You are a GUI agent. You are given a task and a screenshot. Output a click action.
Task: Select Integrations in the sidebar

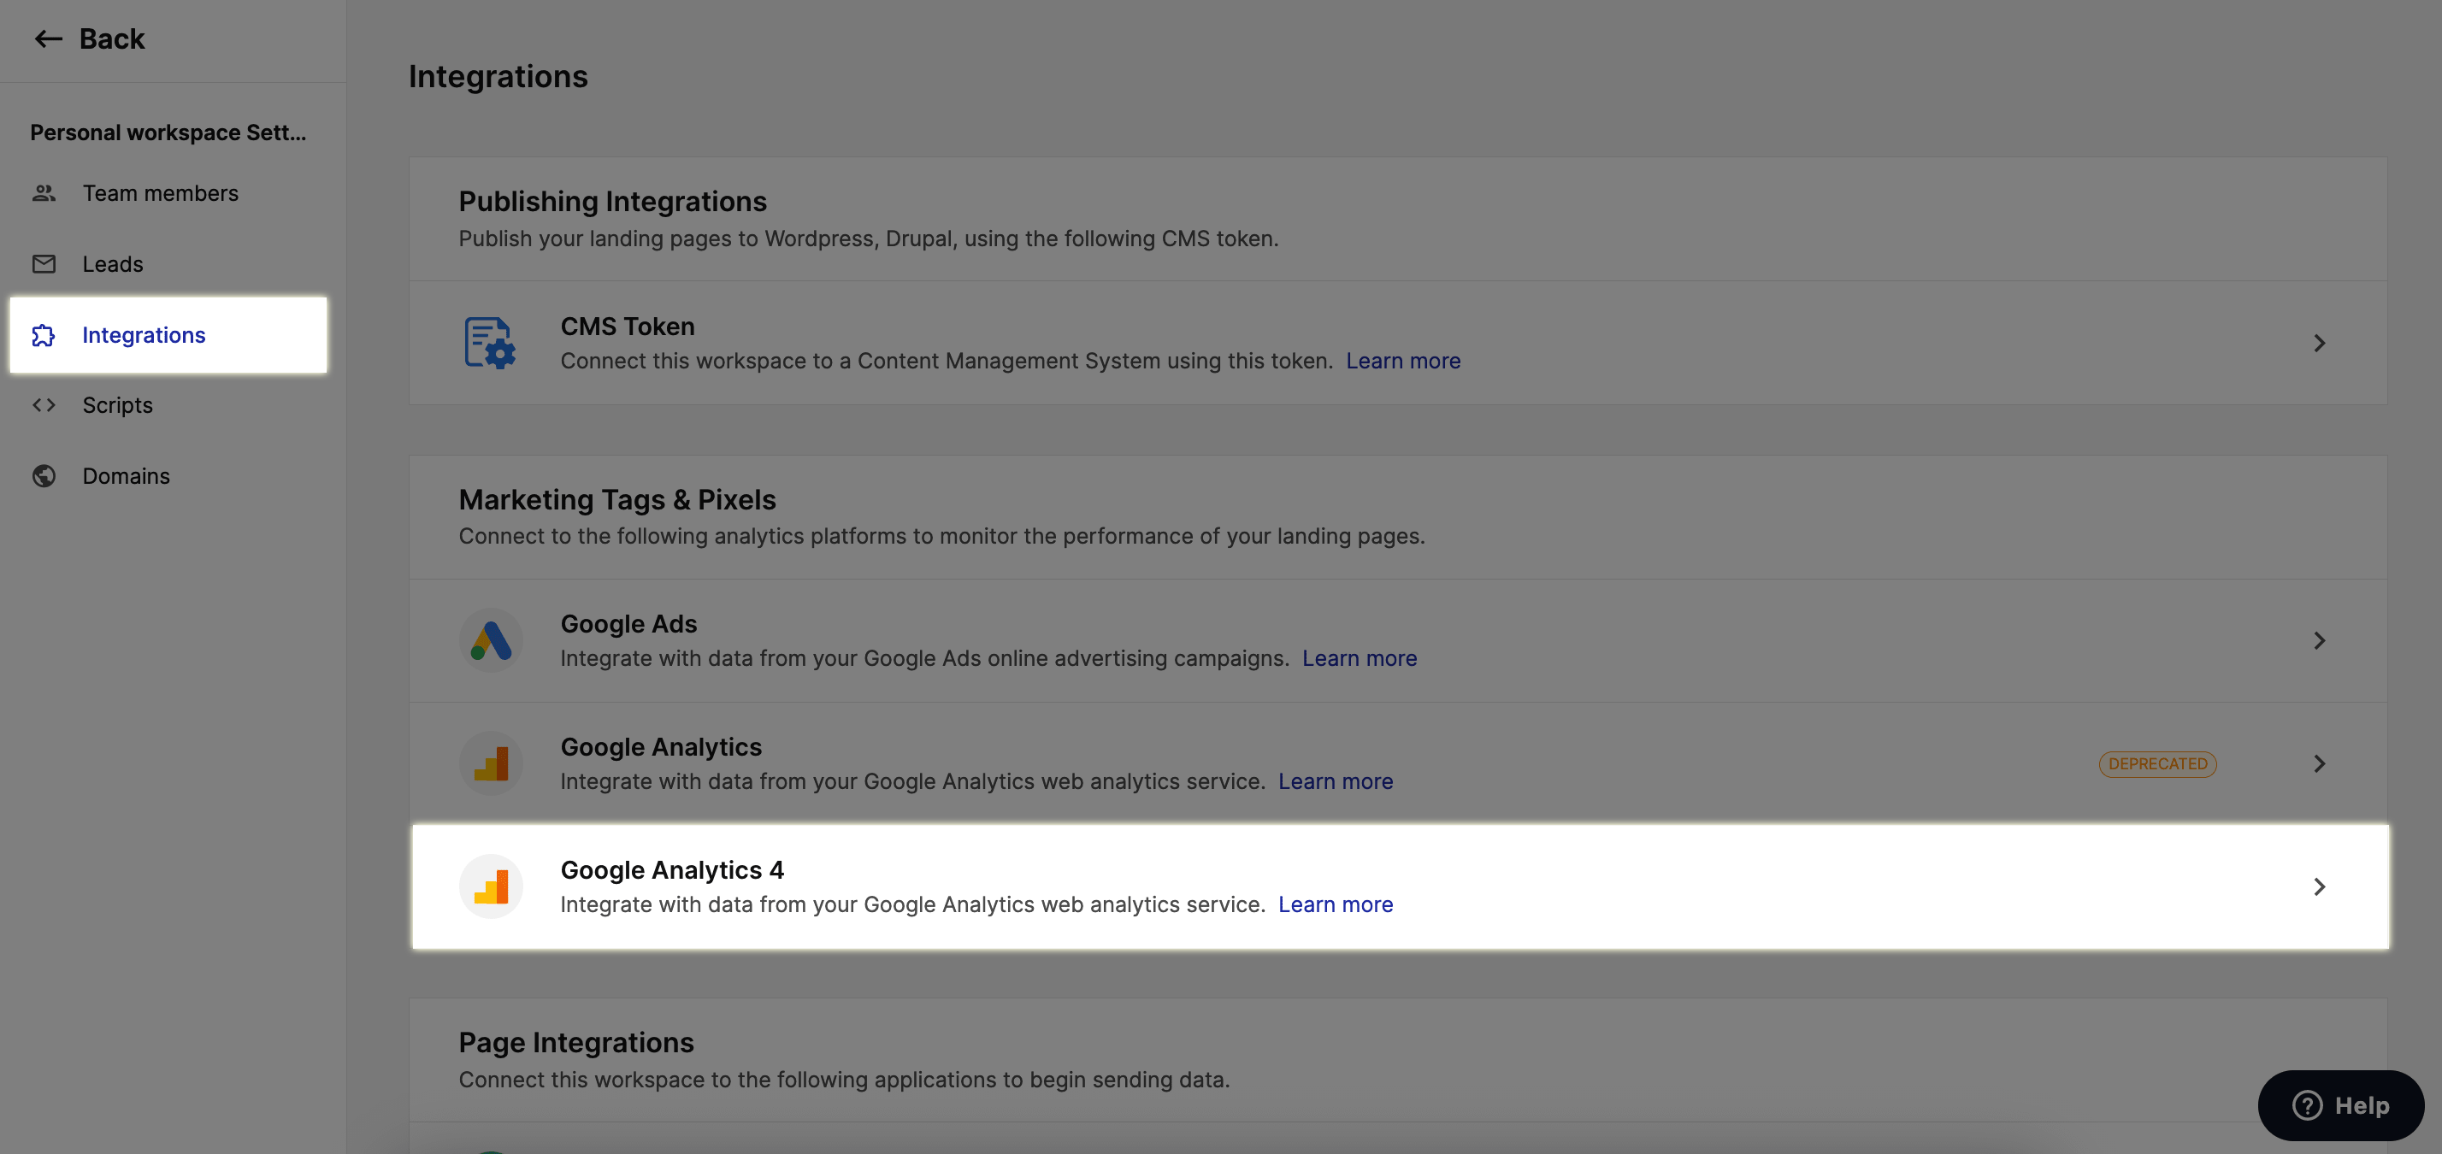pos(168,335)
